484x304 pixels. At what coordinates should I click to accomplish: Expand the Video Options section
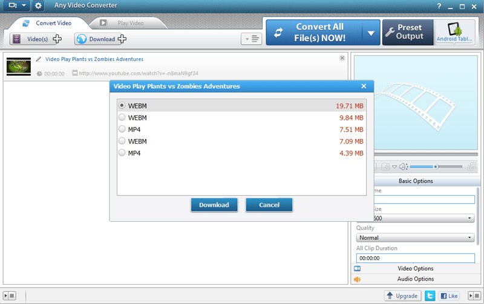[x=416, y=268]
